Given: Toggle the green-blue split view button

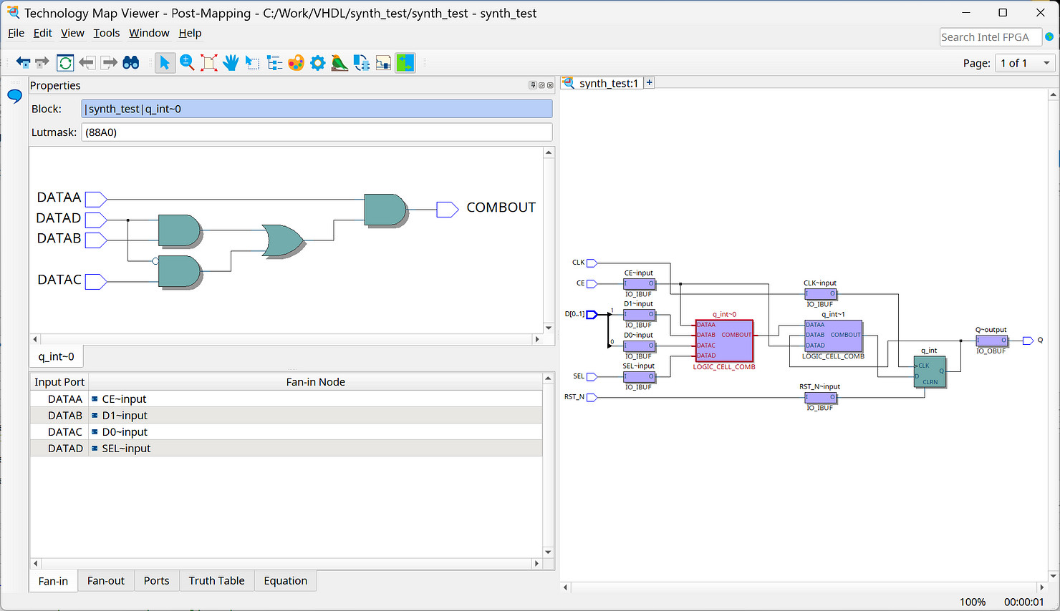Looking at the screenshot, I should click(405, 63).
